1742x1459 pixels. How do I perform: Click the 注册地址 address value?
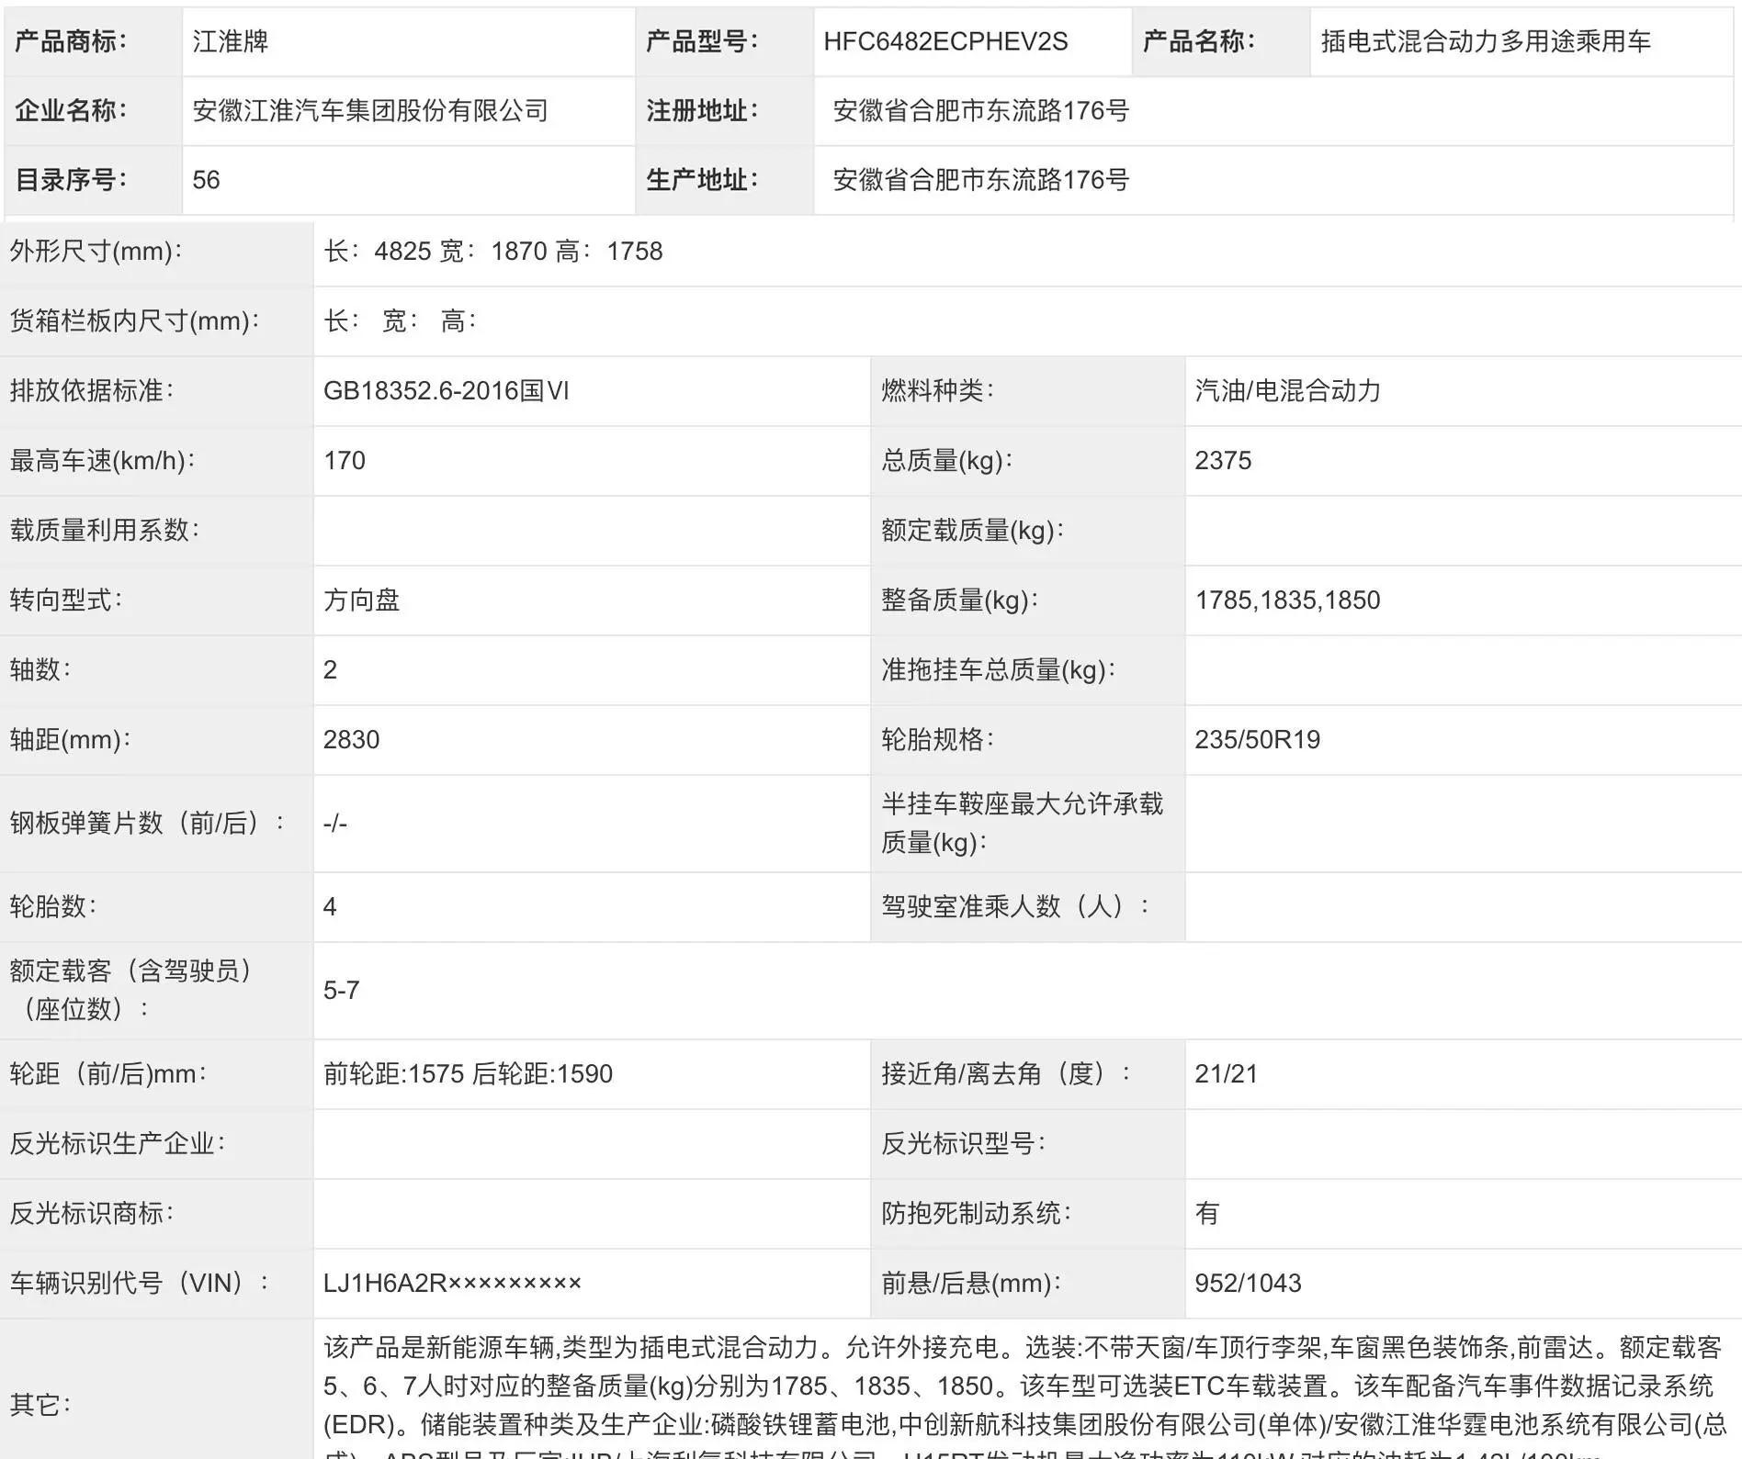click(980, 111)
